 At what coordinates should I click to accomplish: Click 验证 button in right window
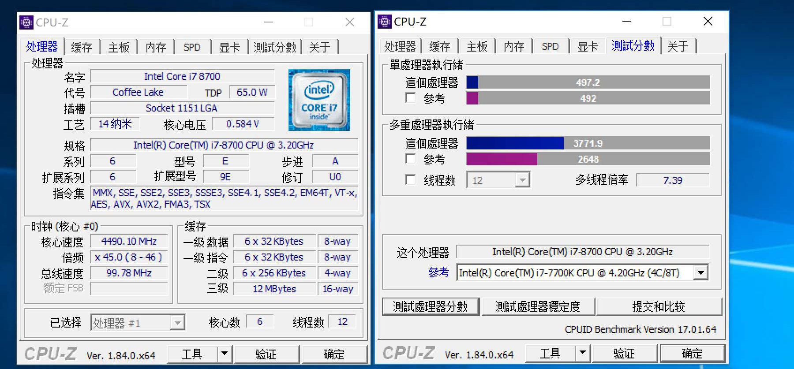[x=624, y=353]
